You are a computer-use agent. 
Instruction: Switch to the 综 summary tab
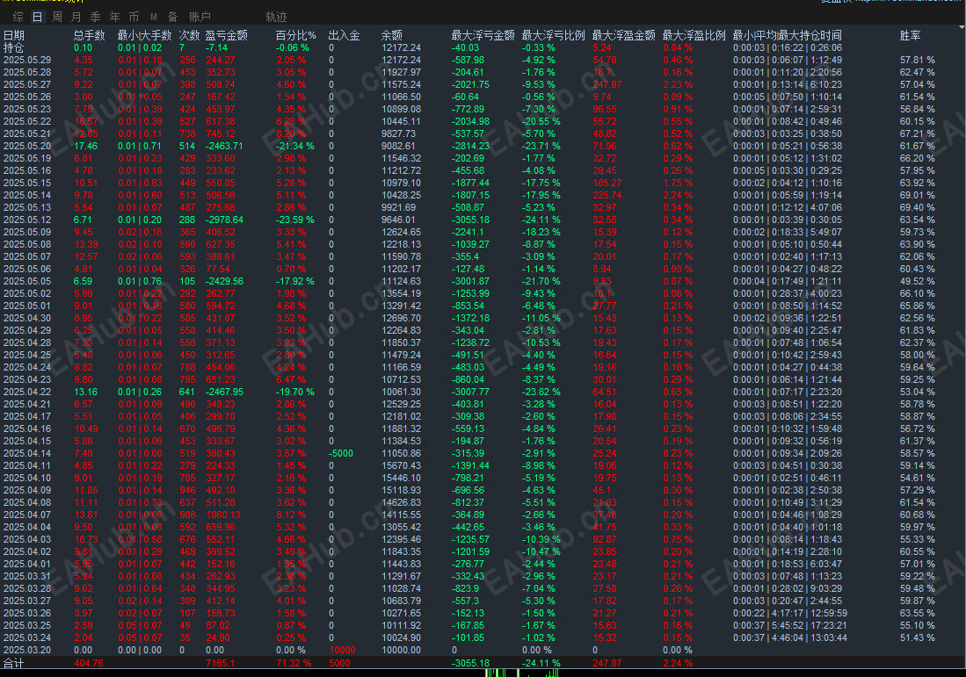click(18, 17)
